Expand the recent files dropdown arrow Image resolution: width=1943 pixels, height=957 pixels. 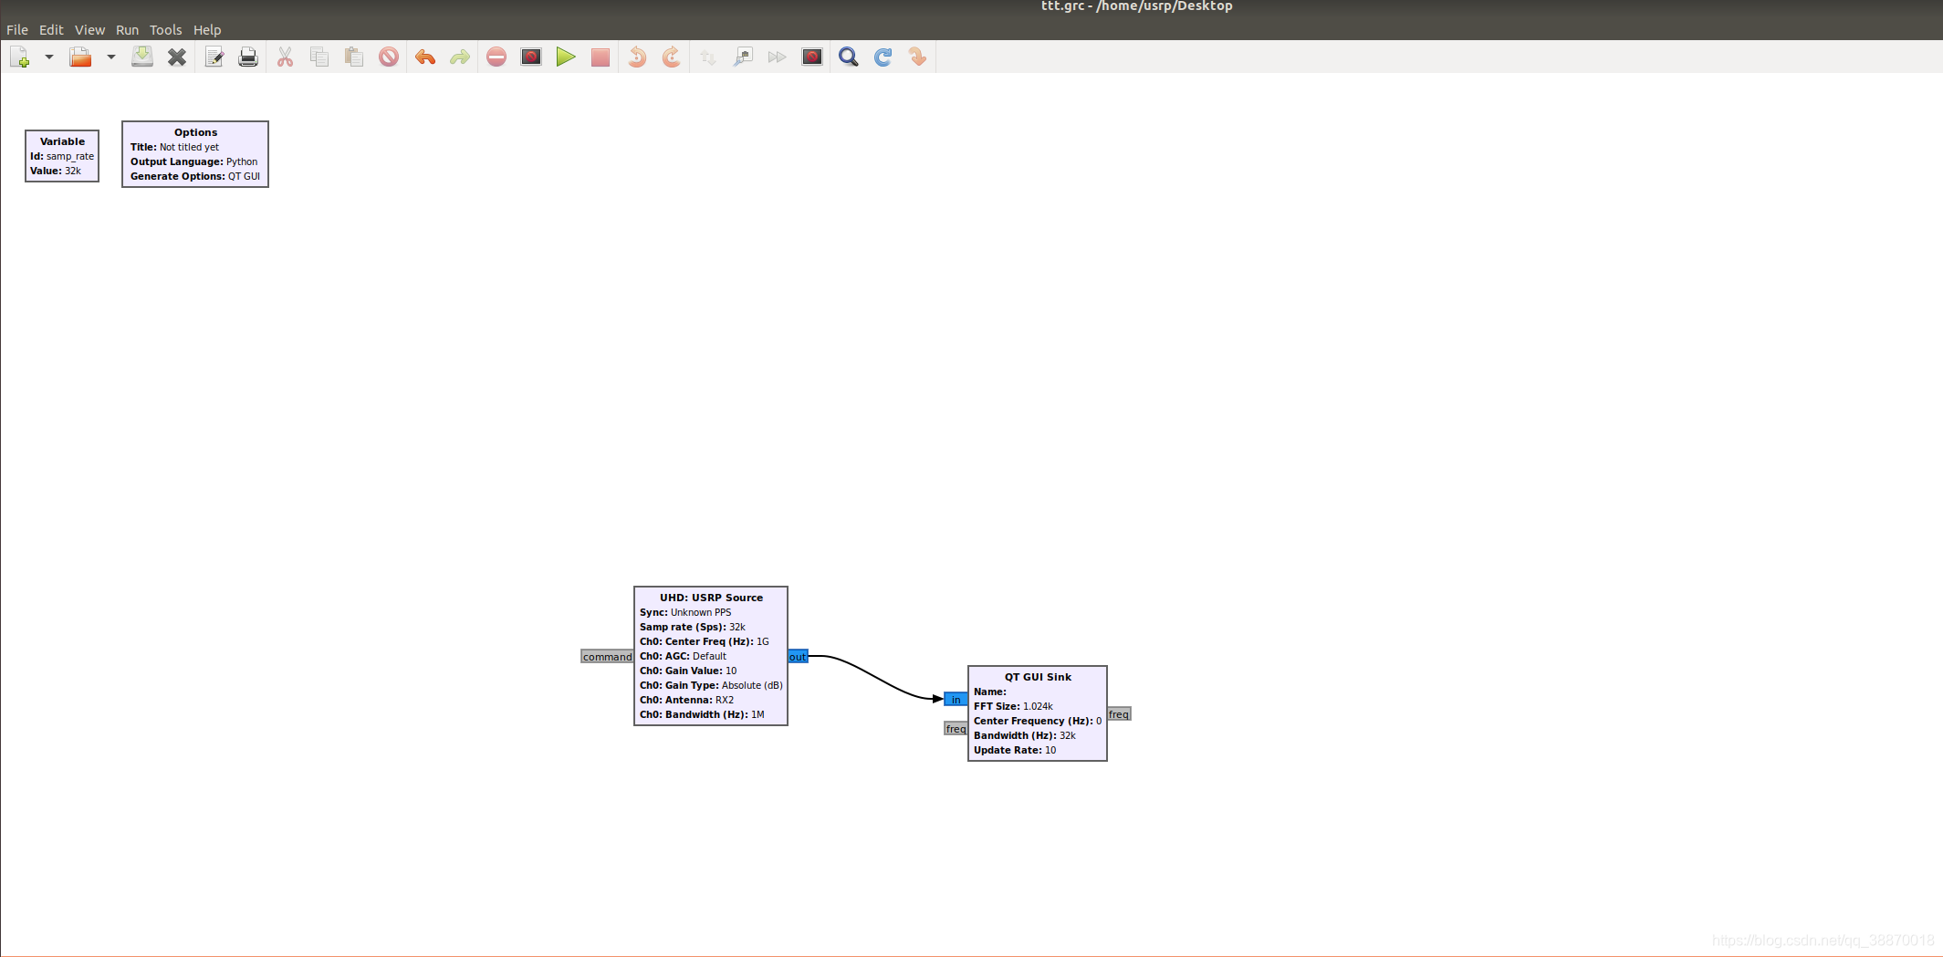pos(111,57)
